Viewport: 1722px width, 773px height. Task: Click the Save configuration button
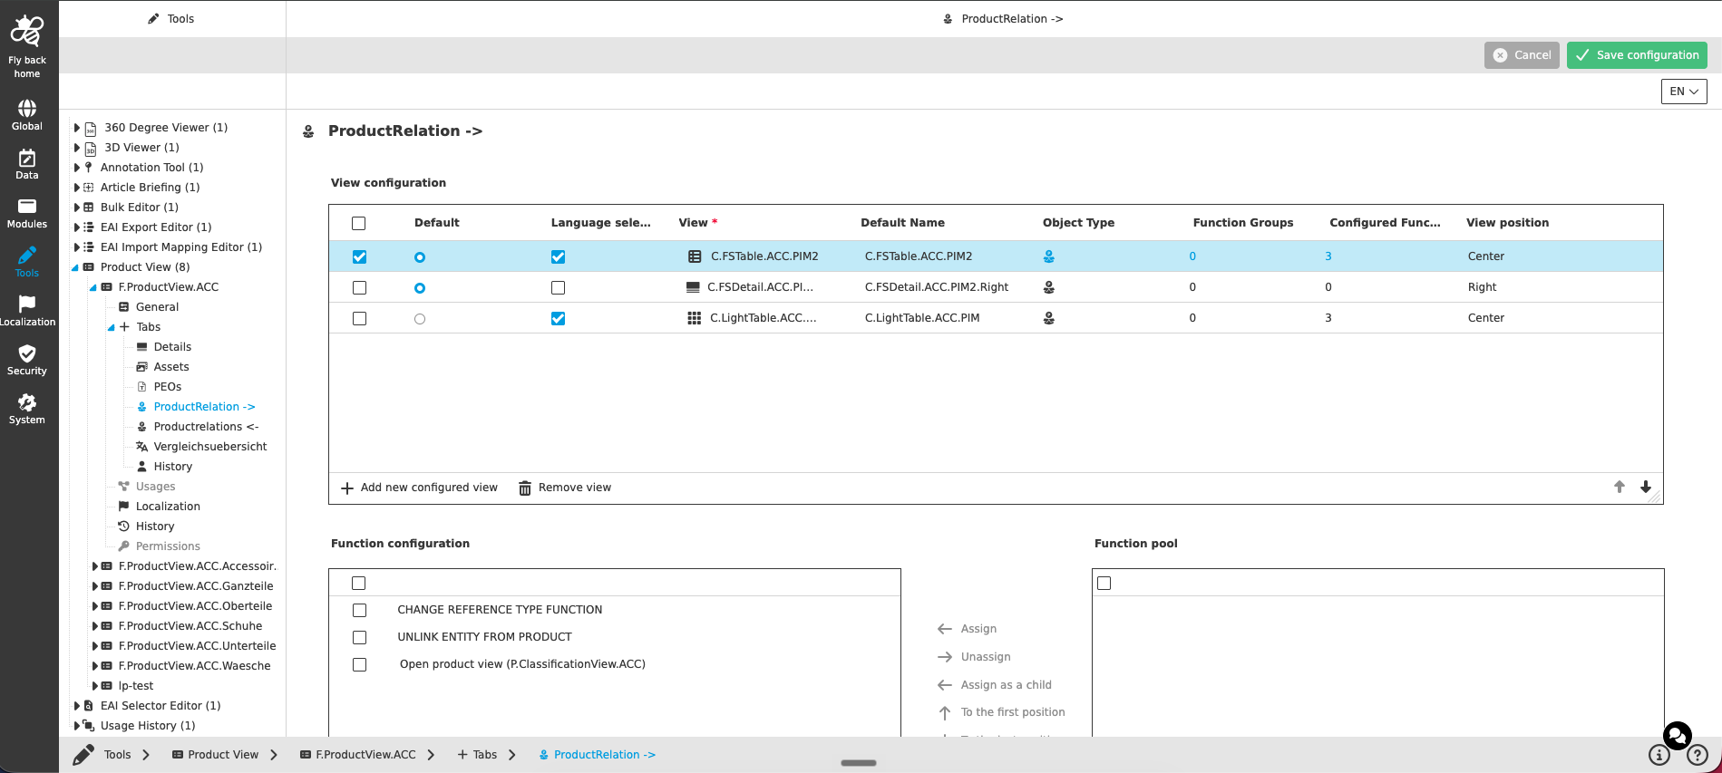[1637, 55]
